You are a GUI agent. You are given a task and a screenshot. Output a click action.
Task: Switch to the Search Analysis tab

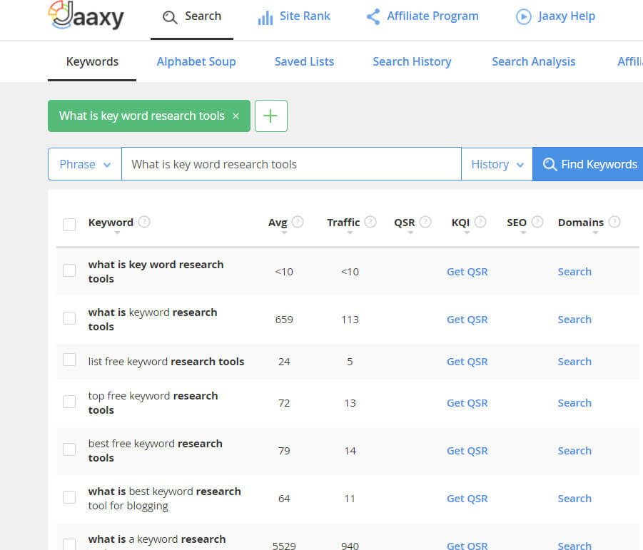[x=534, y=62]
